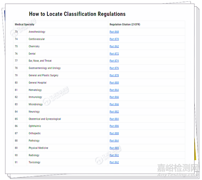
Task: Open Part 890 Physical Medicine link
Action: click(x=114, y=148)
